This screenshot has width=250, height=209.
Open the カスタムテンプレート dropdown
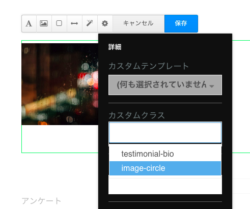coord(165,85)
